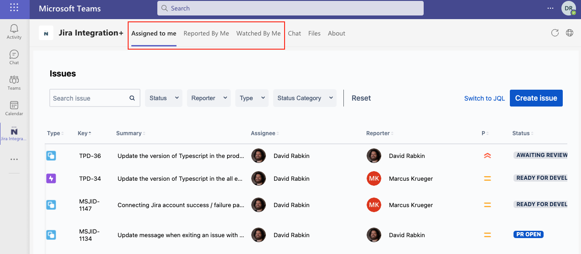Click READY FOR DEVEL status on TPD-34
This screenshot has width=581, height=254.
(x=541, y=178)
